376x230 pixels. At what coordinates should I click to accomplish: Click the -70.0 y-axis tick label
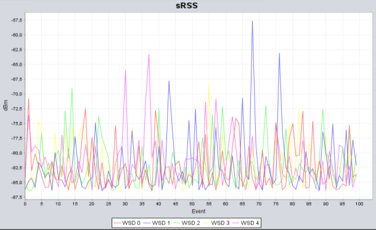tap(17, 94)
